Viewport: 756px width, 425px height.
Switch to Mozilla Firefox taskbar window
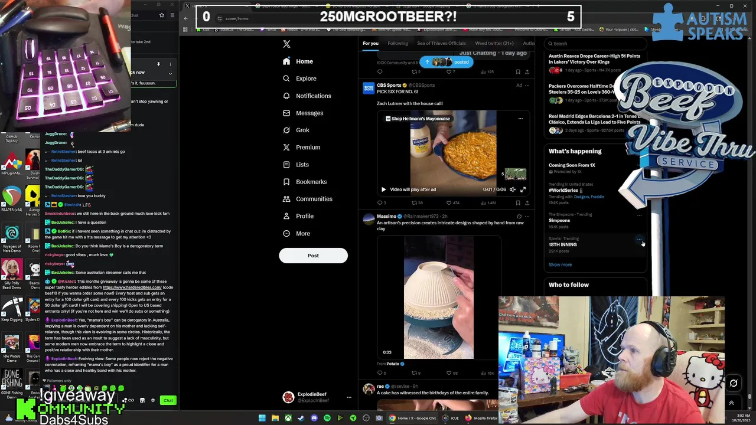pyautogui.click(x=481, y=418)
